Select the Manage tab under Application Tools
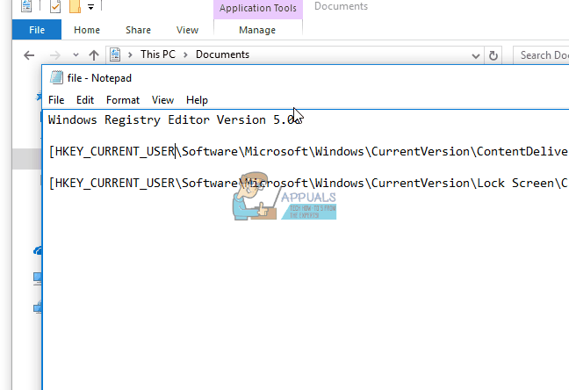 257,30
